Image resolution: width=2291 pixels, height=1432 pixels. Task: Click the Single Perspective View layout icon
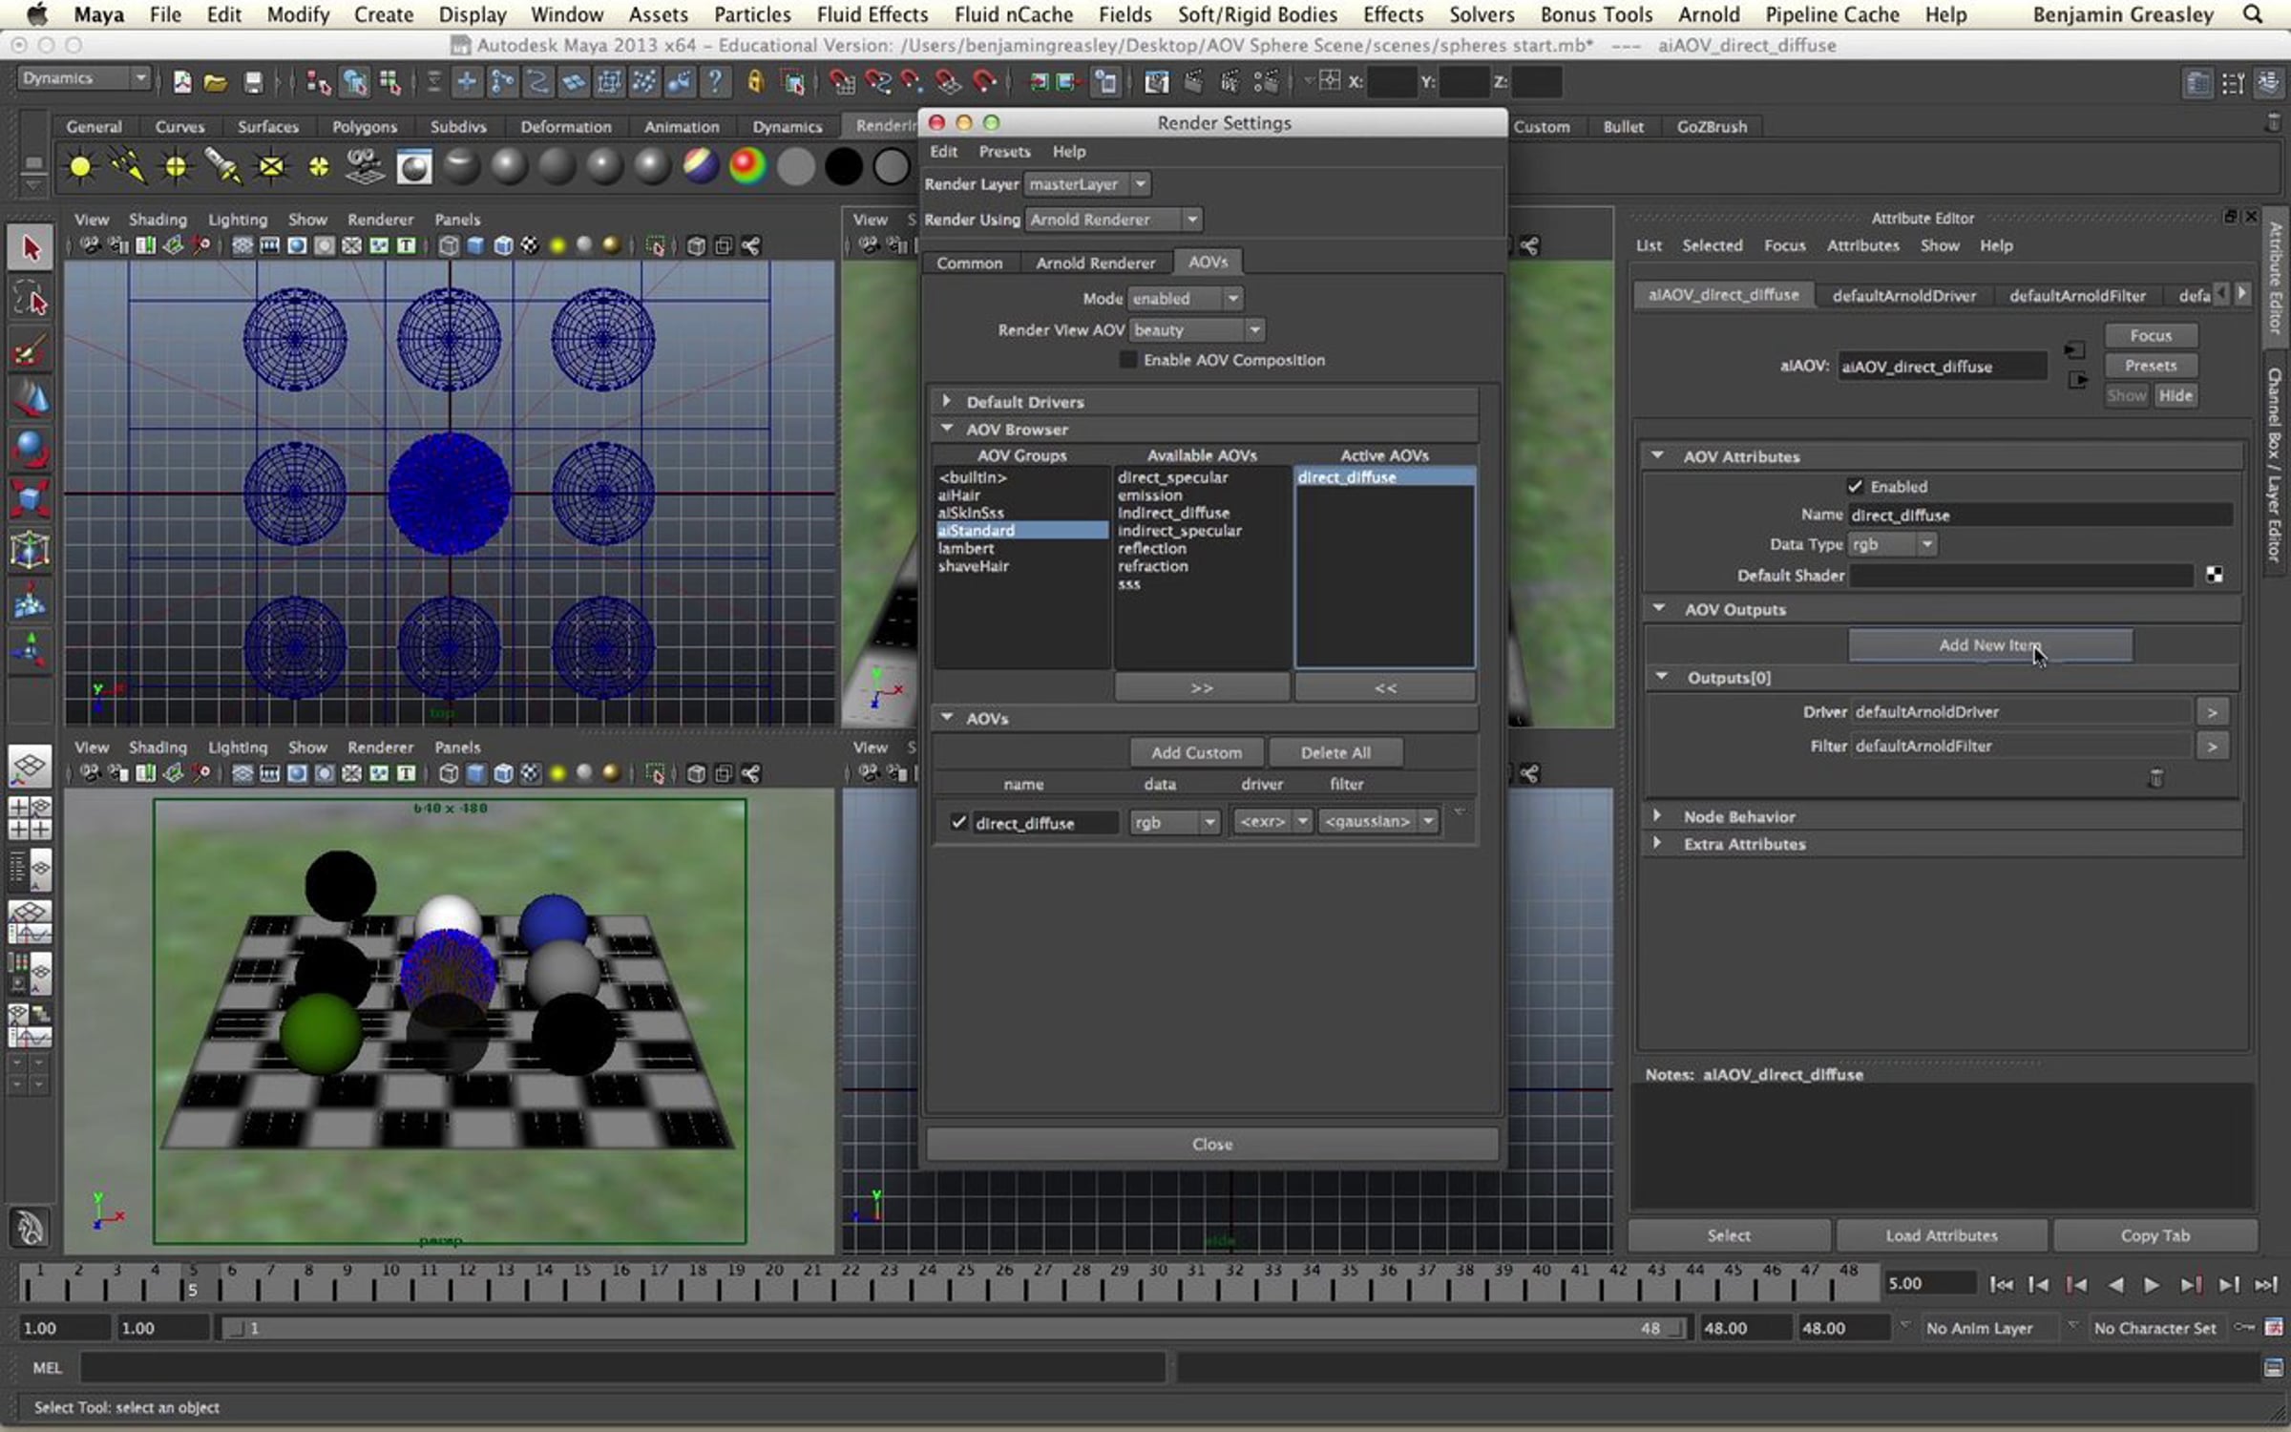coord(30,766)
